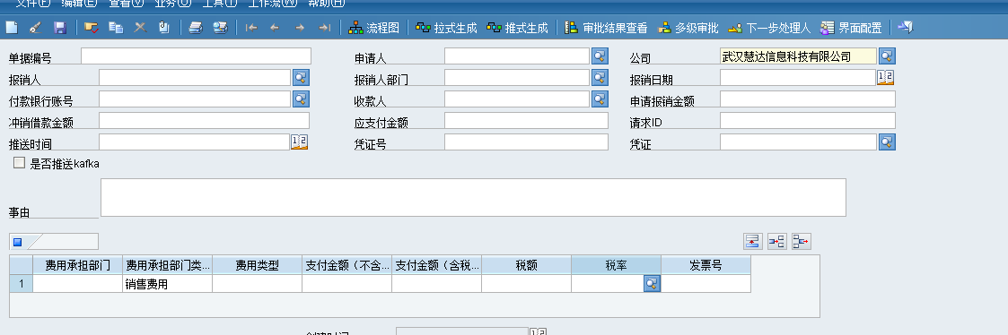Screen dimensions: 1008x335
Task: Click into the 事由 text area
Action: coord(473,198)
